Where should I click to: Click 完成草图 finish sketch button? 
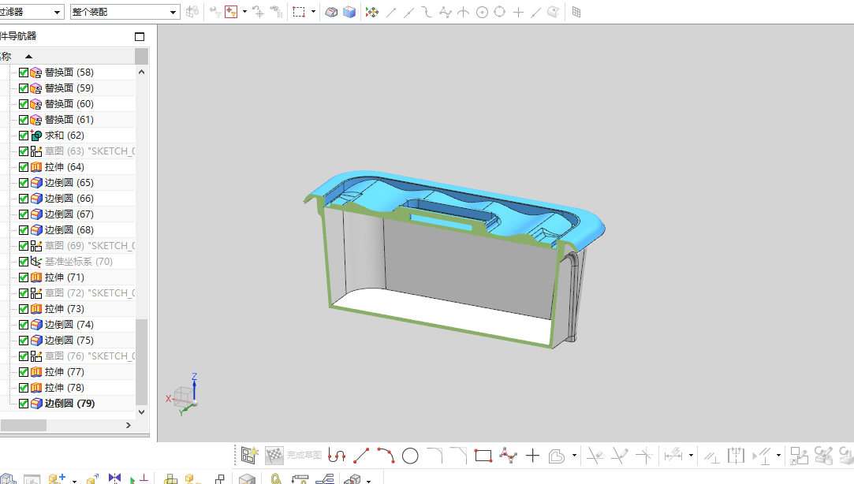tap(304, 455)
